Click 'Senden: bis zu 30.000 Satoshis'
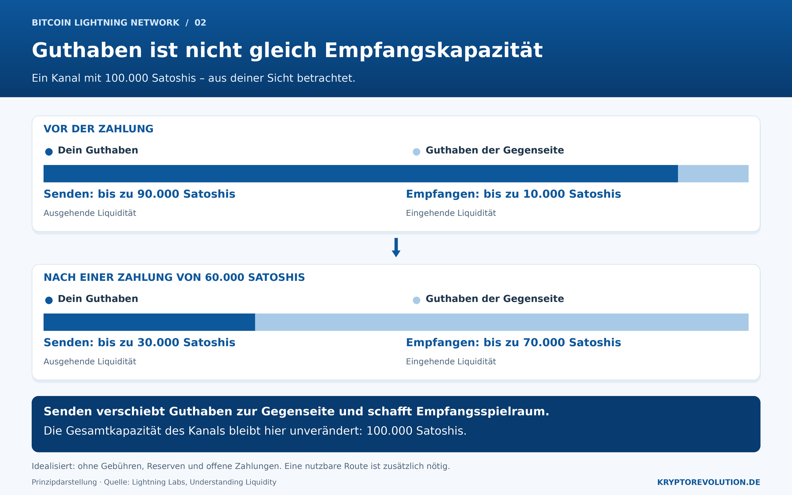Screen dimensions: 792x495 139,343
